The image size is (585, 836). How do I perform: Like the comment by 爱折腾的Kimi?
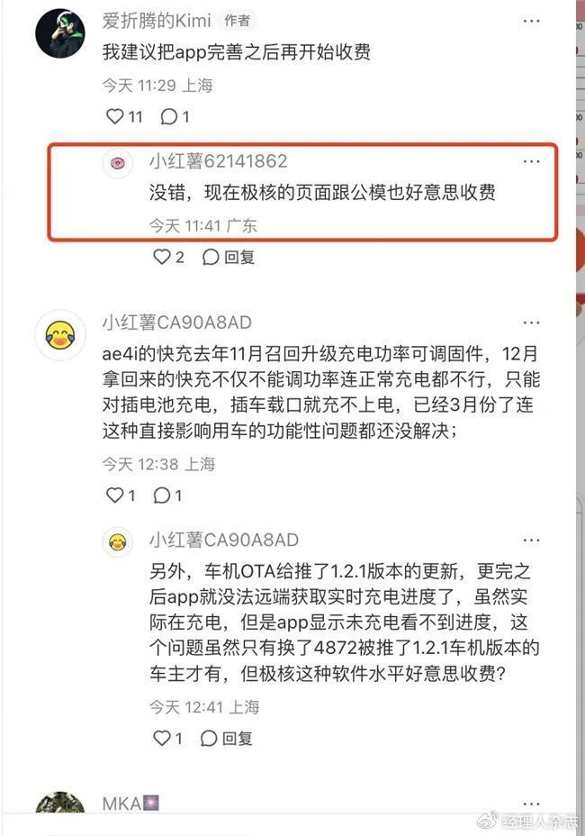point(123,116)
